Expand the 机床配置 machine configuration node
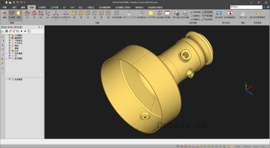The height and width of the screenshot is (148, 270). click(7, 79)
